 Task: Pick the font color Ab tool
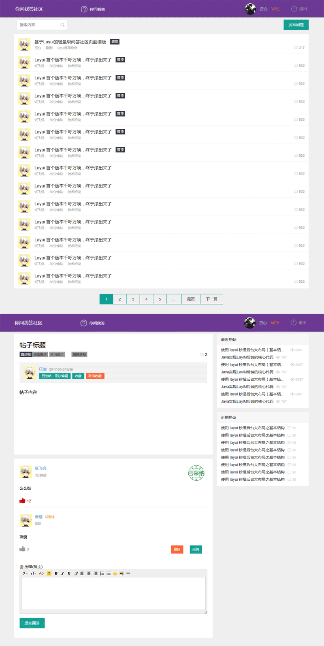pyautogui.click(x=41, y=574)
